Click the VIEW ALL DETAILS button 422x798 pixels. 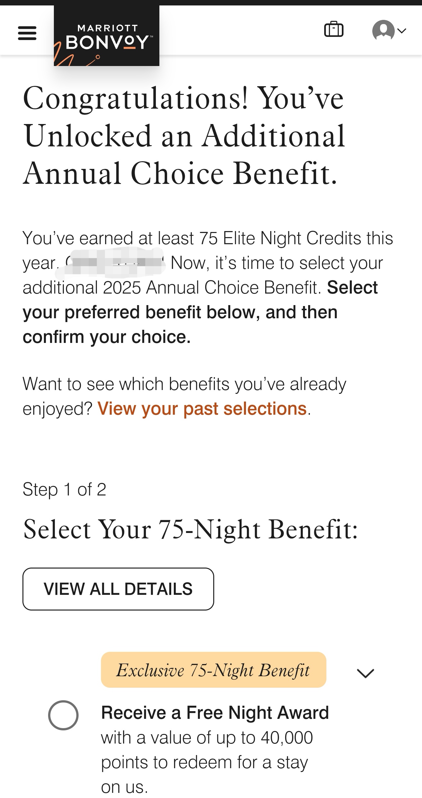[118, 589]
